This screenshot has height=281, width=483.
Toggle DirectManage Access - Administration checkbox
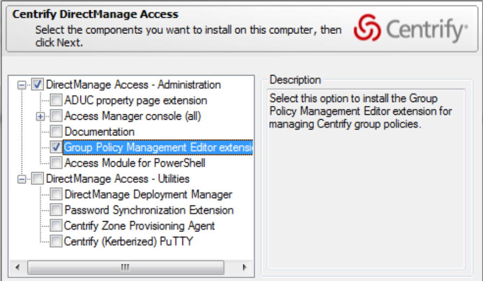pos(38,85)
